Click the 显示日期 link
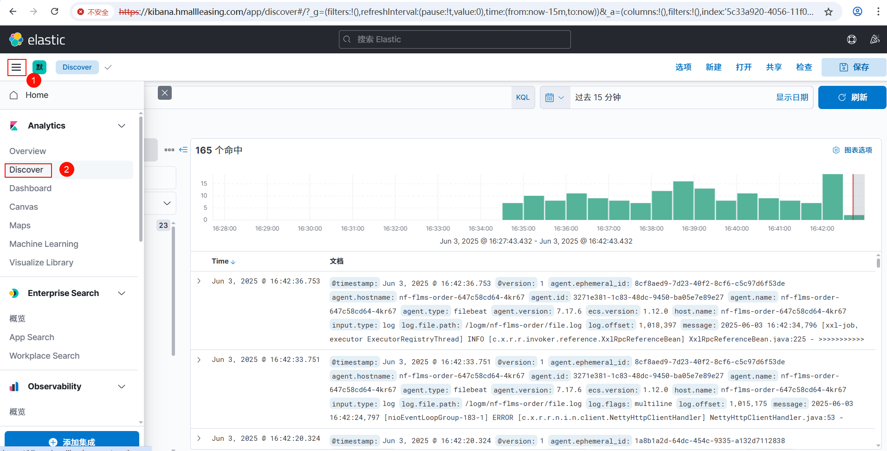The image size is (887, 451). tap(792, 97)
